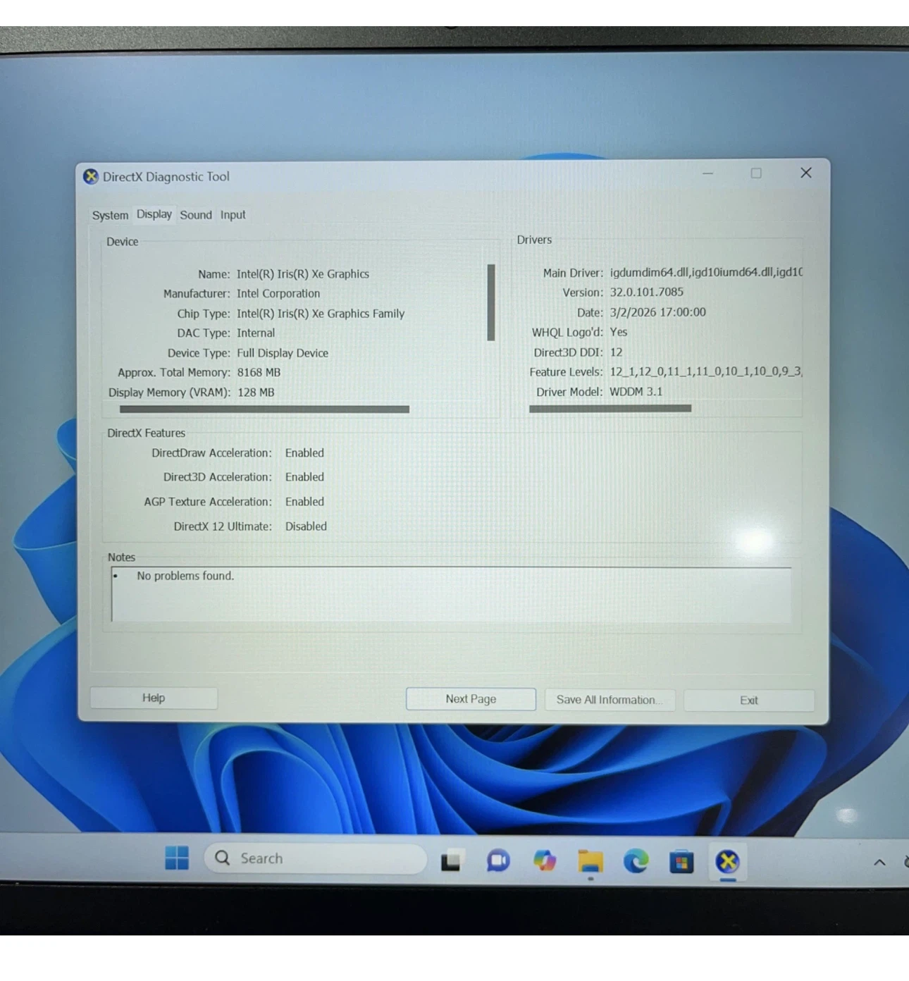909x981 pixels.
Task: Select AGP Texture Acceleration 'Enabled' value
Action: point(304,502)
